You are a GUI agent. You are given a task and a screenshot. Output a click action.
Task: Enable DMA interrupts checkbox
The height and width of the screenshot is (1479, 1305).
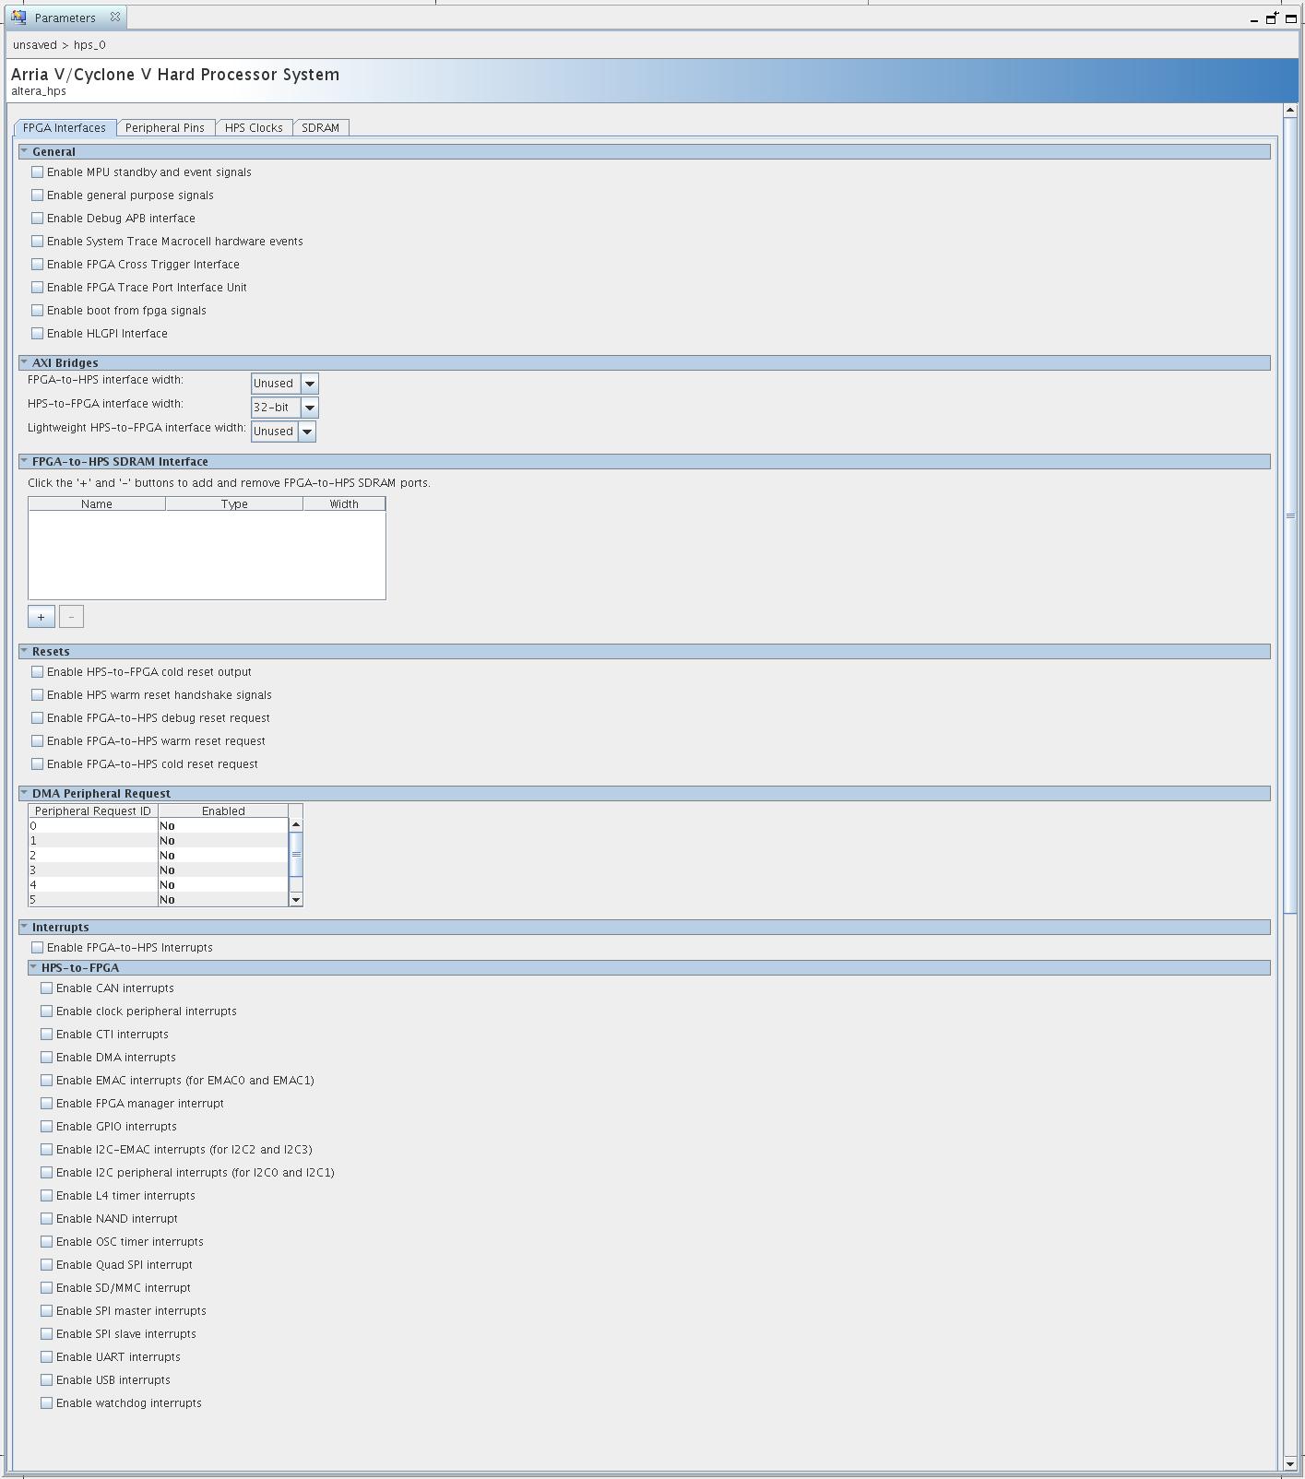point(47,1058)
